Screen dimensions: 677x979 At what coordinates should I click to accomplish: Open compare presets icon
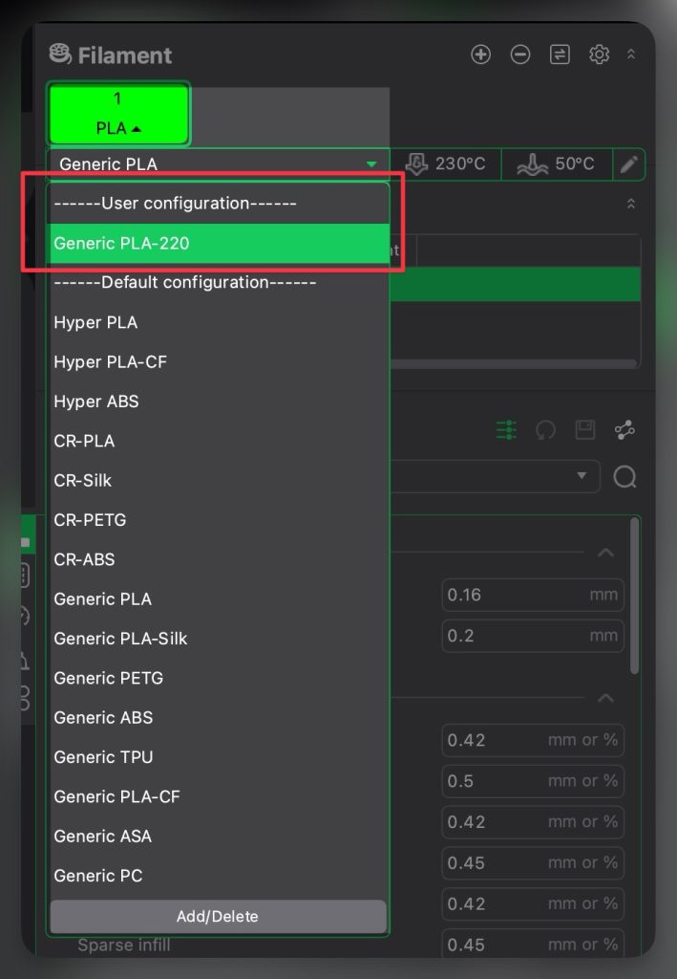coord(624,430)
